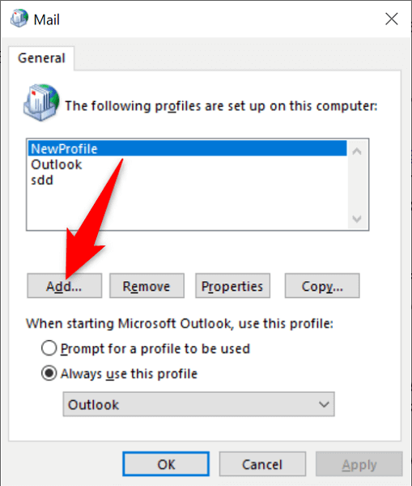This screenshot has width=412, height=486.
Task: Click the profile list scroll down arrow
Action: pos(357,219)
